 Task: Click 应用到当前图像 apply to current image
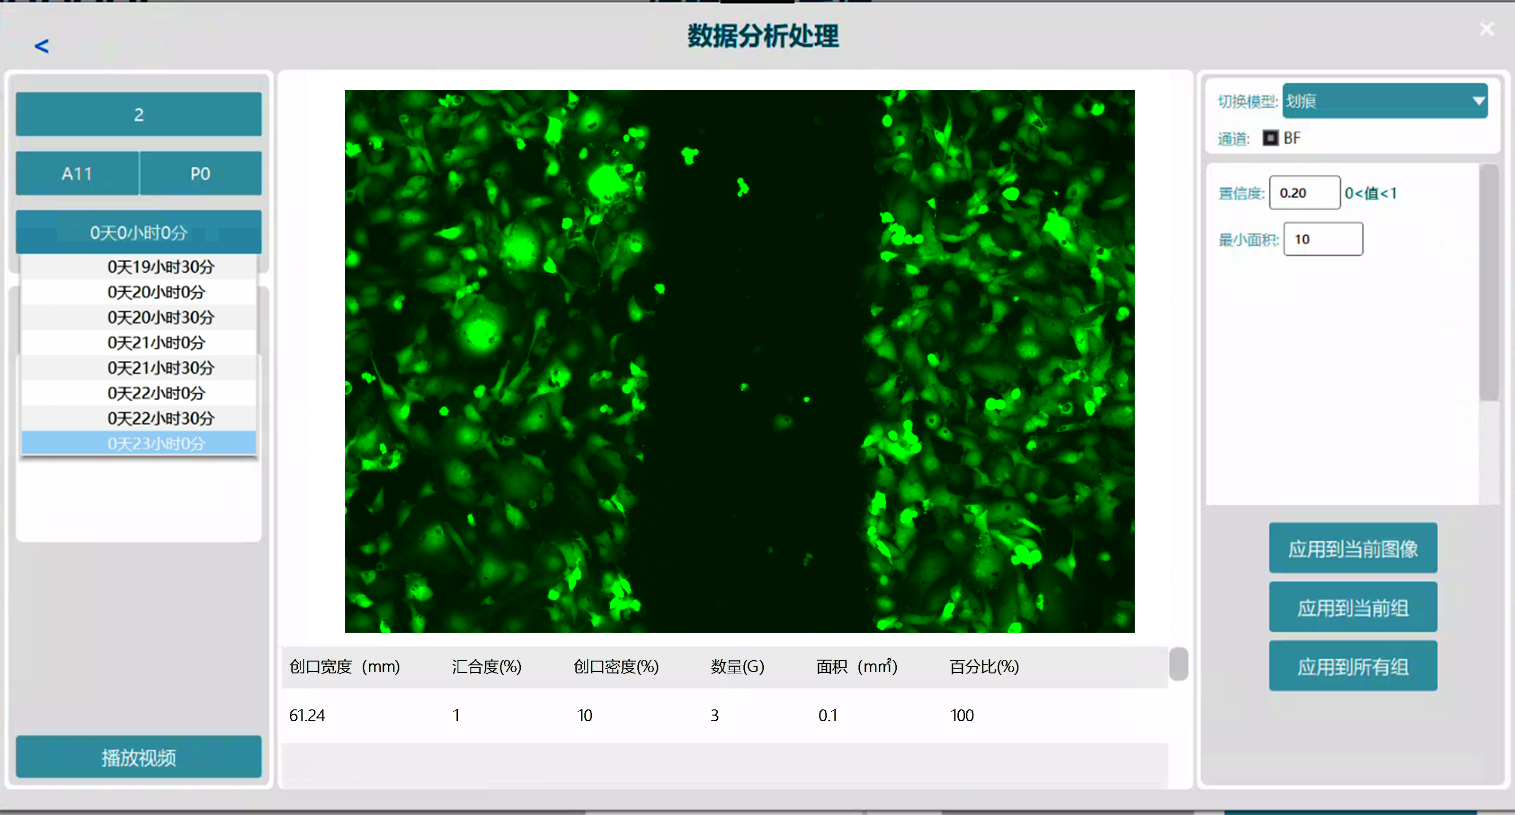1353,548
